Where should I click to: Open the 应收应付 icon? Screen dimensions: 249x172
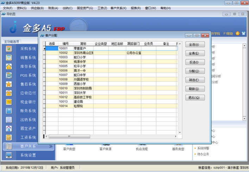(9, 93)
